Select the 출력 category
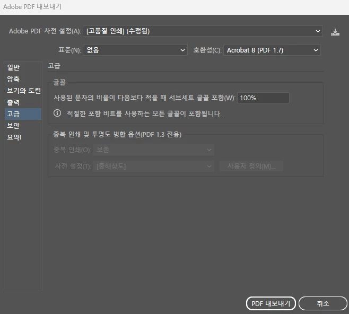The height and width of the screenshot is (314, 349). (23, 102)
